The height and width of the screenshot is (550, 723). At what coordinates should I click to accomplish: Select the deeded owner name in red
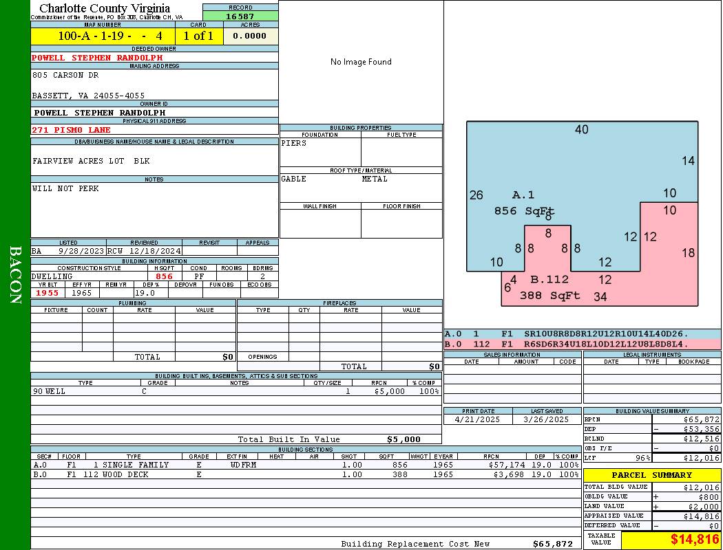click(97, 58)
